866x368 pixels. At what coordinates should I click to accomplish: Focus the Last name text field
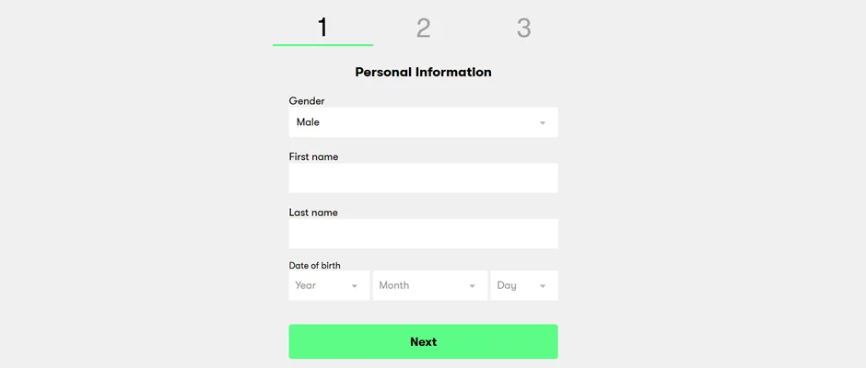[423, 234]
